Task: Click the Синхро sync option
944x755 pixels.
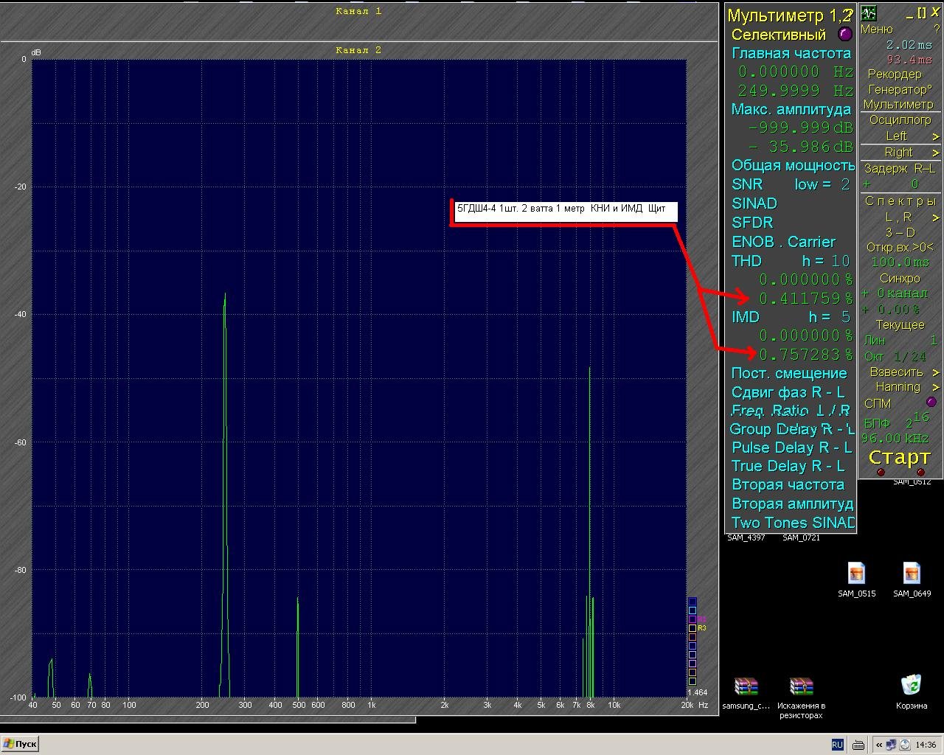Action: click(900, 278)
